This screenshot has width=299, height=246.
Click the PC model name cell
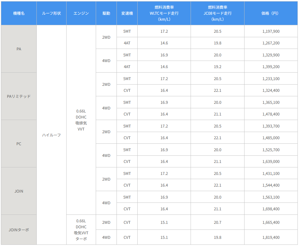[19, 144]
